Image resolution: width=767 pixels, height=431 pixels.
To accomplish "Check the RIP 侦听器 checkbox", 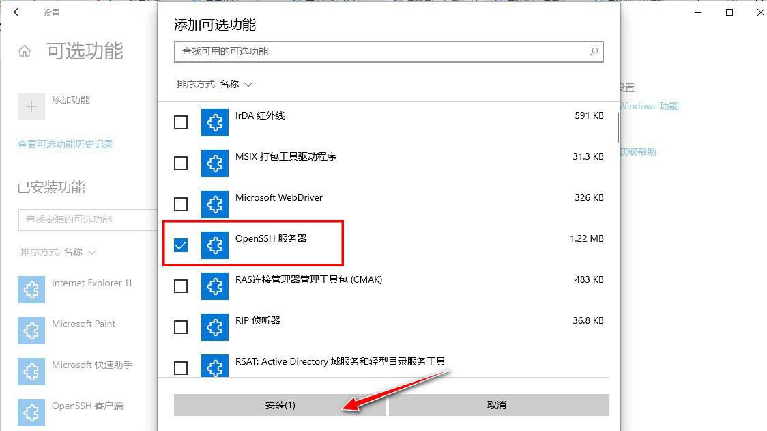I will tap(181, 326).
